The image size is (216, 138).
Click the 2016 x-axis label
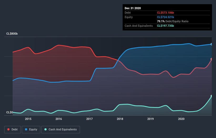tap(59, 119)
